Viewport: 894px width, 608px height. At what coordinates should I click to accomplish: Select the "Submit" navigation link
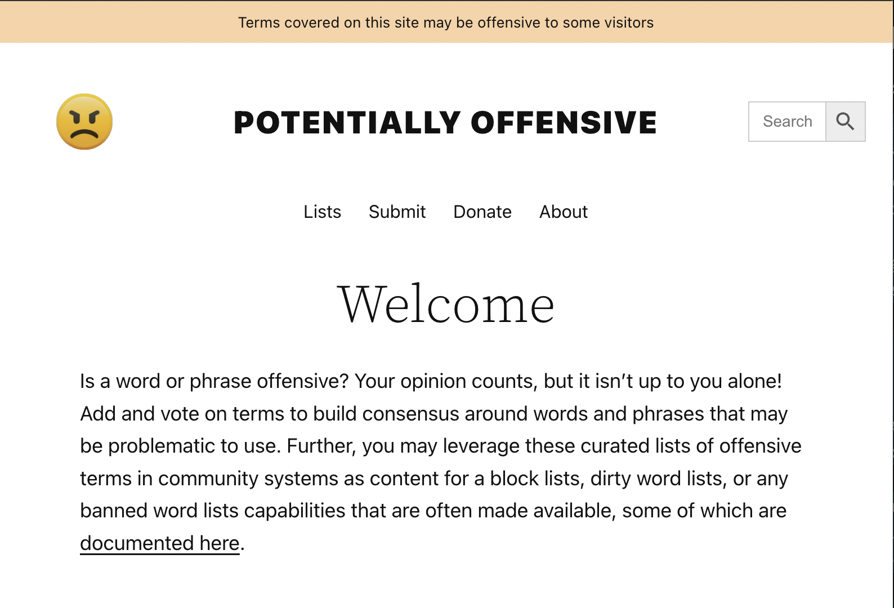(x=397, y=212)
